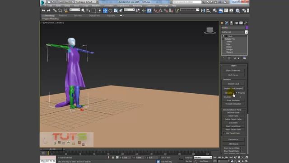This screenshot has height=163, width=289.
Task: Click the Align tool icon
Action: [209, 10]
